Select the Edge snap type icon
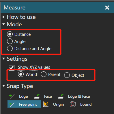The image size is (114, 114). 12,96
